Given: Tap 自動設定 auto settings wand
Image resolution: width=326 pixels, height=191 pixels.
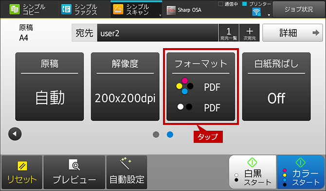Looking at the screenshot, I should 127,172.
